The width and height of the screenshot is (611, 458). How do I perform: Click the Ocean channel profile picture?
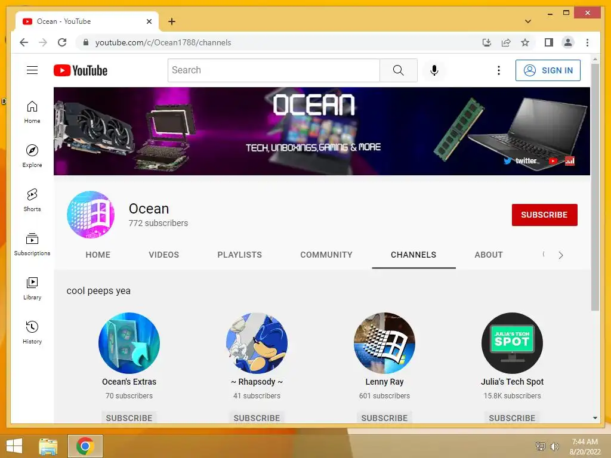tap(91, 215)
